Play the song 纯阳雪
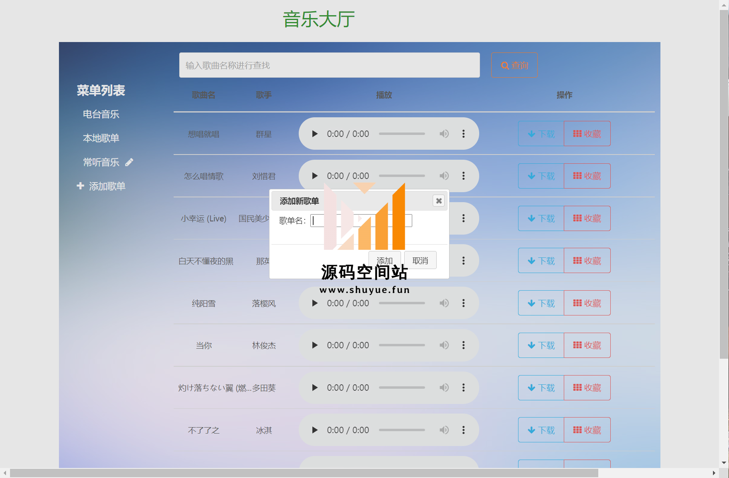 (315, 303)
